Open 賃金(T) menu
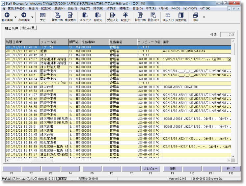The width and height of the screenshot is (246, 186). tap(85, 9)
